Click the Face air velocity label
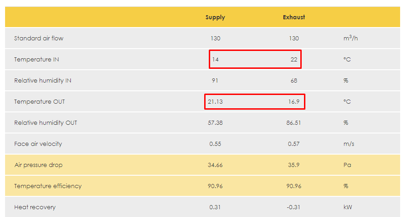Viewport: 407px width, 217px height. [38, 144]
